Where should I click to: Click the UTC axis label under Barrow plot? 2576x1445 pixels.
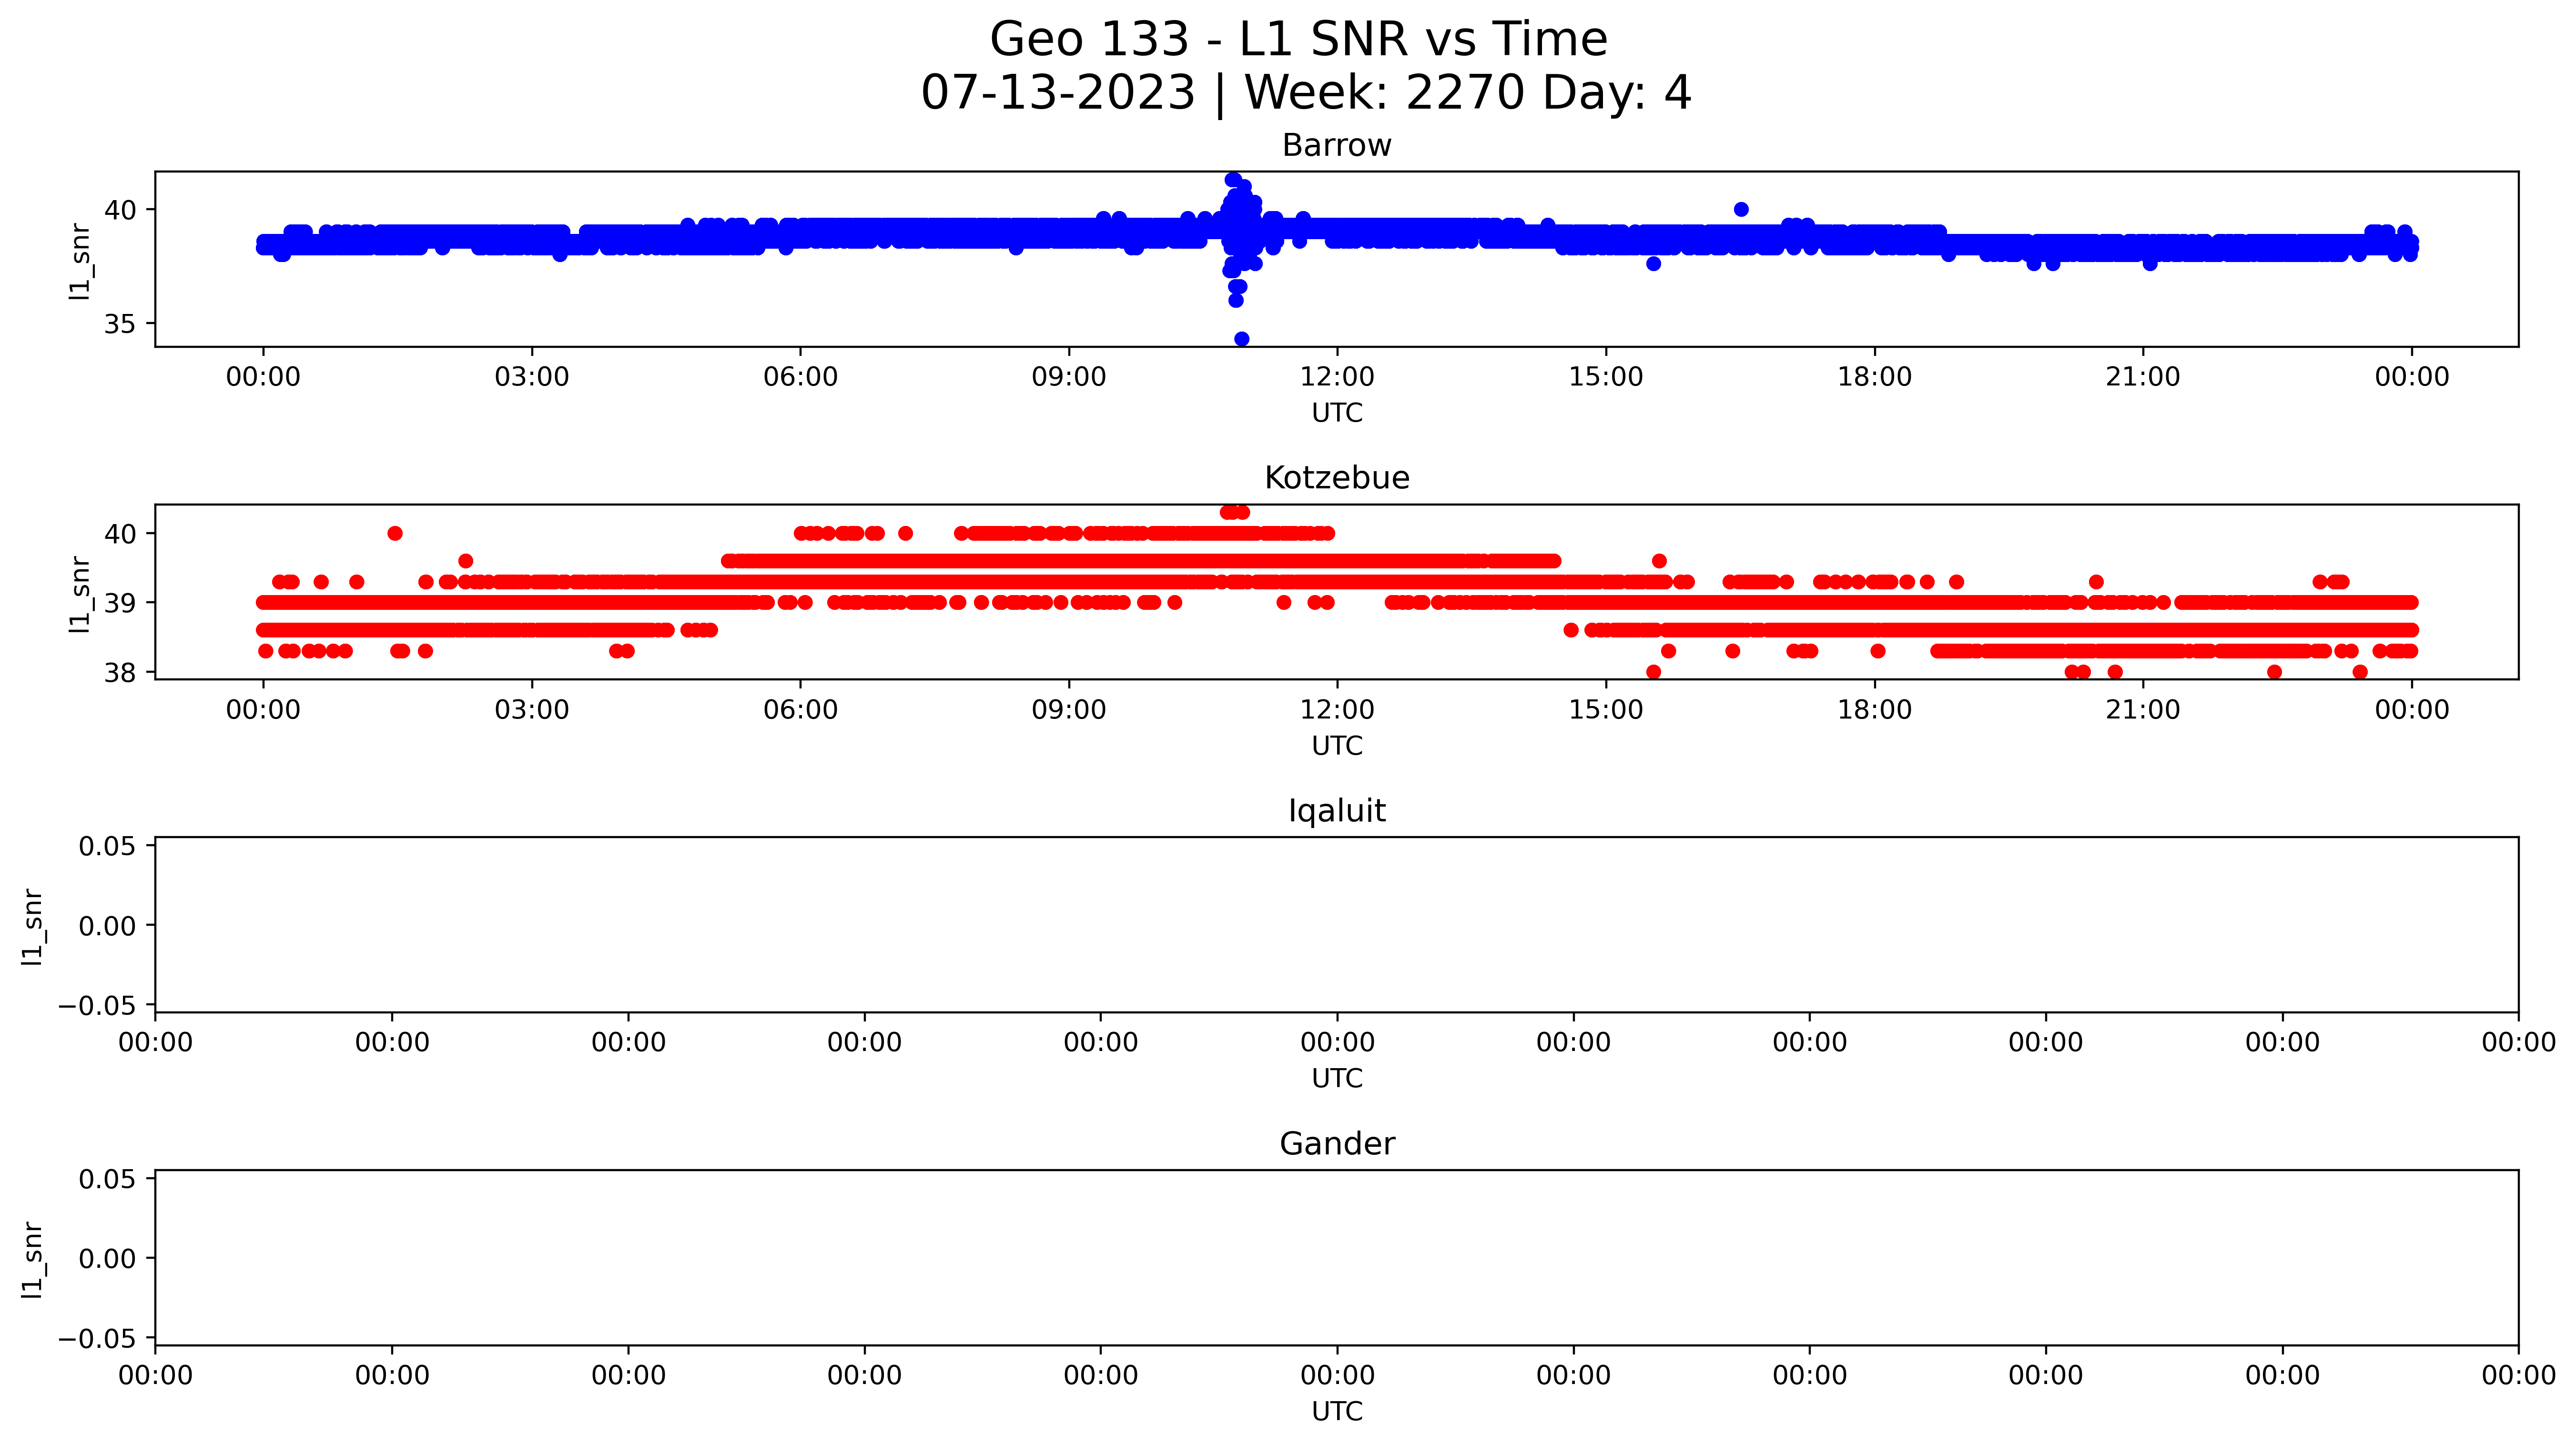pos(1336,413)
